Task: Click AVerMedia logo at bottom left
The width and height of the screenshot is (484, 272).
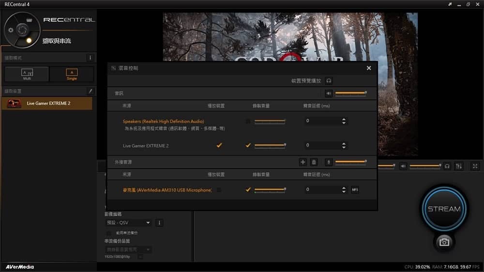Action: tap(20, 267)
